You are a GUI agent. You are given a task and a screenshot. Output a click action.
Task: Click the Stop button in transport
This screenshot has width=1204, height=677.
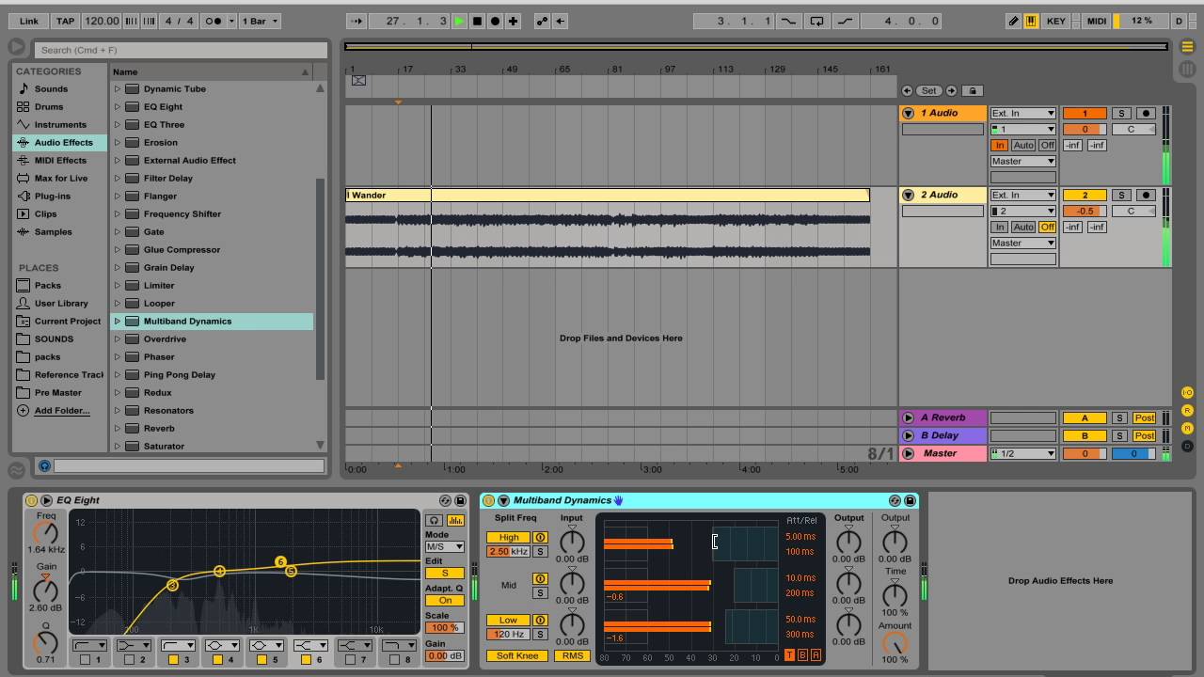coord(477,21)
